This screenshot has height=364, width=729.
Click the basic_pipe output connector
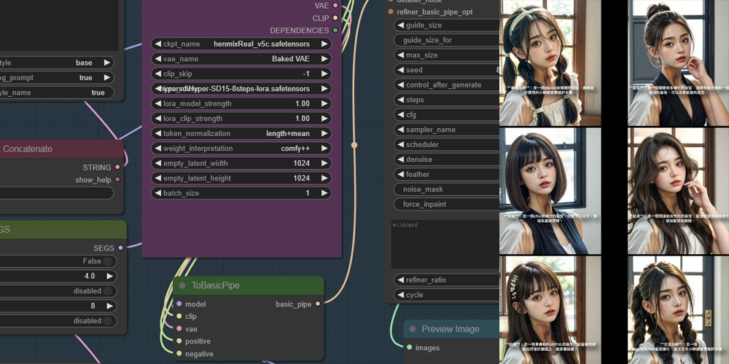318,304
